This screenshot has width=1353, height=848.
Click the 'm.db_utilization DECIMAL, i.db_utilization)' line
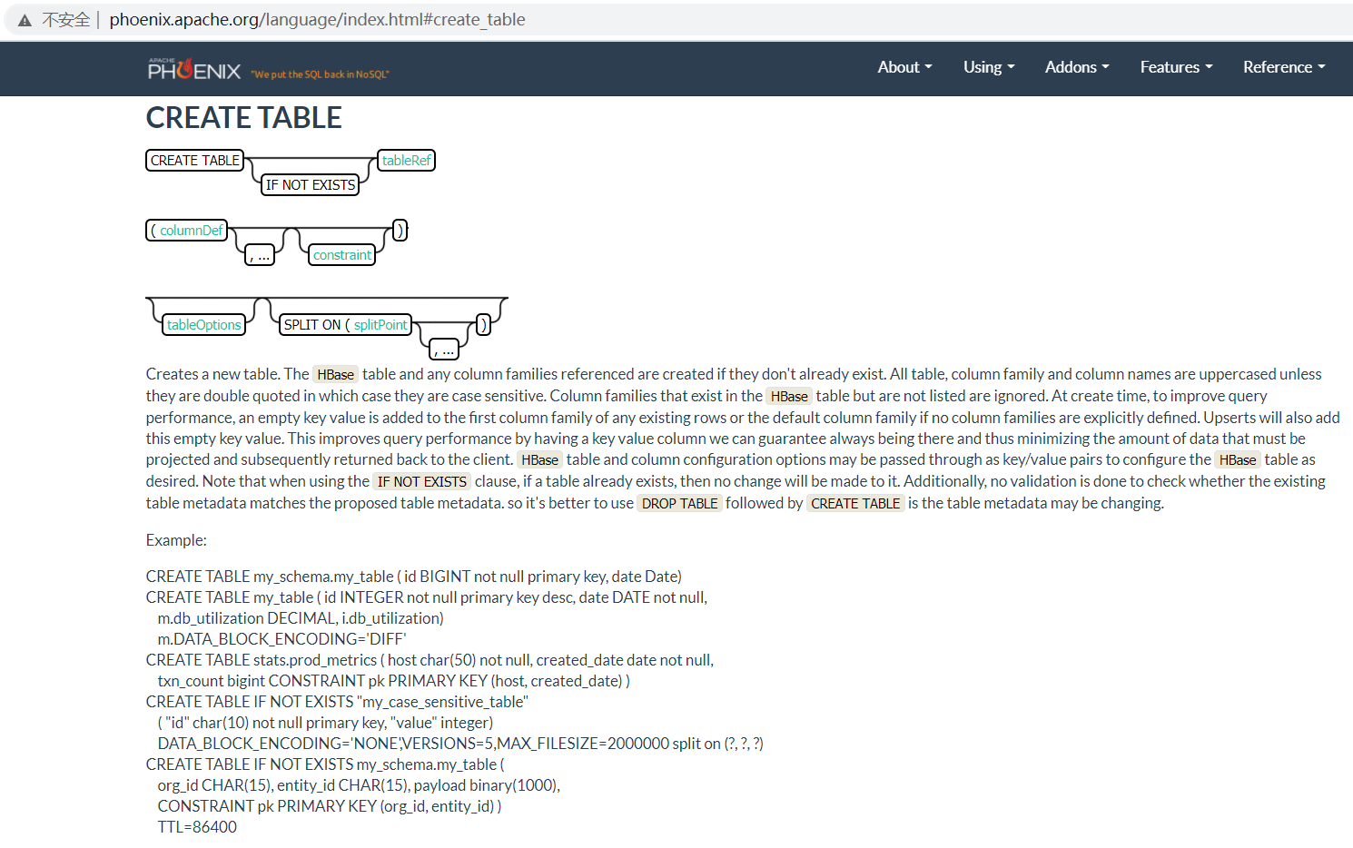click(301, 618)
